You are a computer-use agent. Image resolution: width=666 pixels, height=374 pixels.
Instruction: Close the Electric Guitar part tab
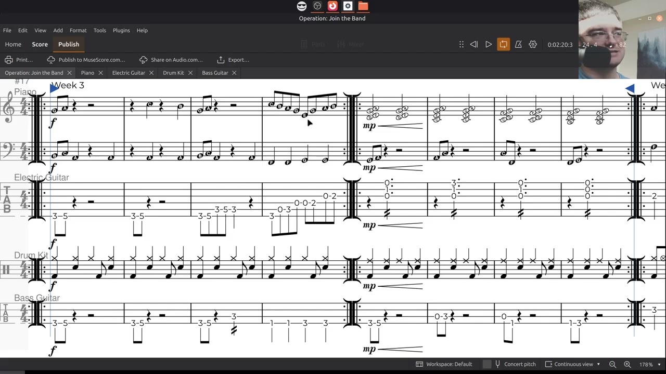pyautogui.click(x=151, y=73)
